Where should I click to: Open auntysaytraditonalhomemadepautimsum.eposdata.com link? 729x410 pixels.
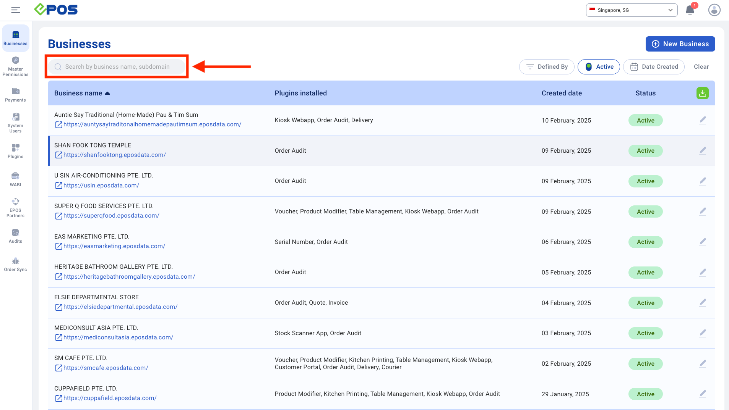click(x=152, y=124)
